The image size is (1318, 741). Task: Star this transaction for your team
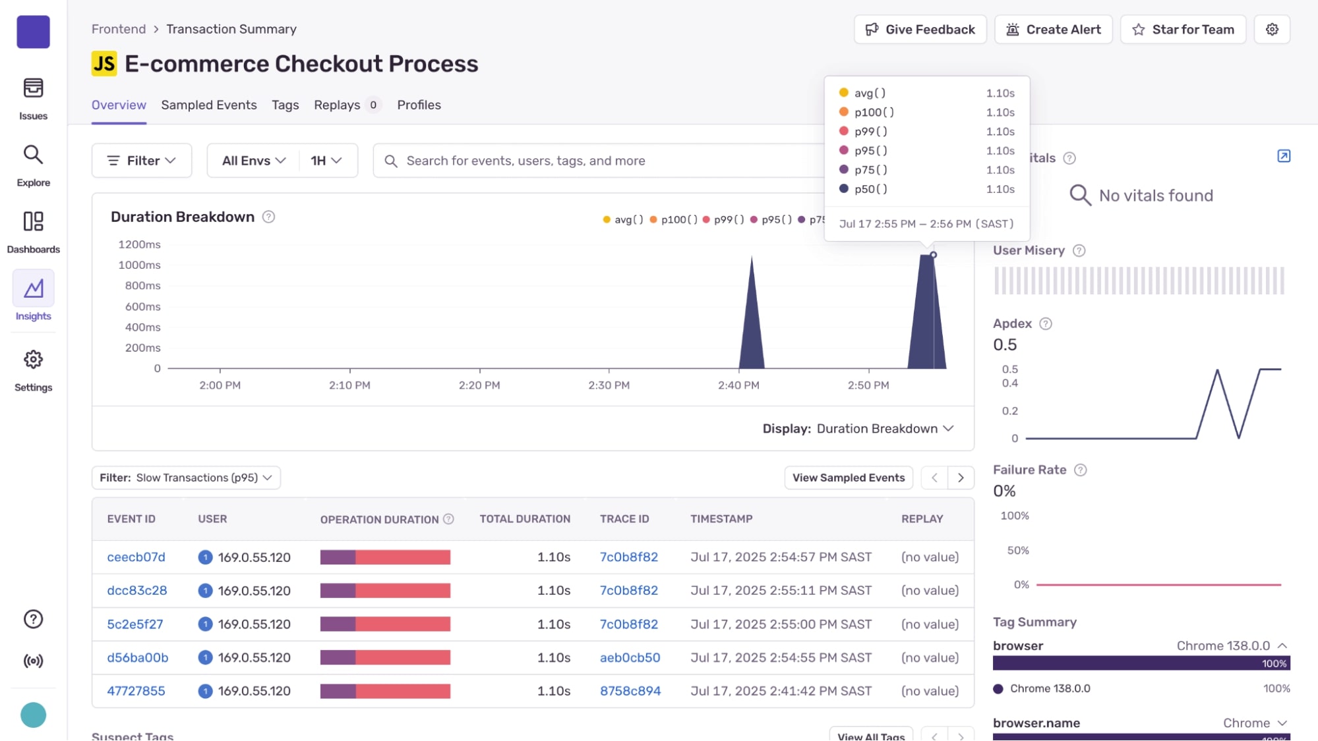pos(1183,29)
